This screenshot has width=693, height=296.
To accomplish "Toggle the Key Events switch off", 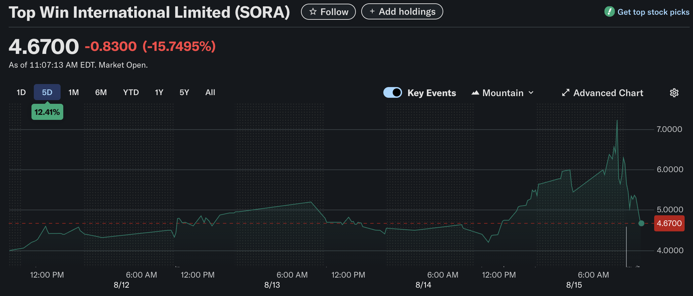I will (x=392, y=92).
